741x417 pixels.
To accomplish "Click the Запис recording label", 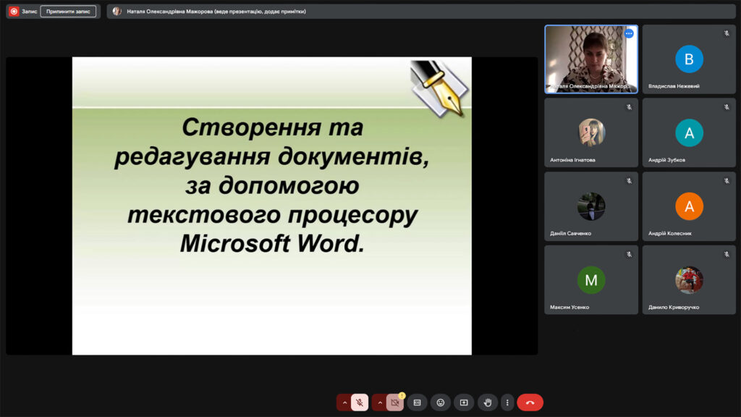I will pyautogui.click(x=29, y=12).
